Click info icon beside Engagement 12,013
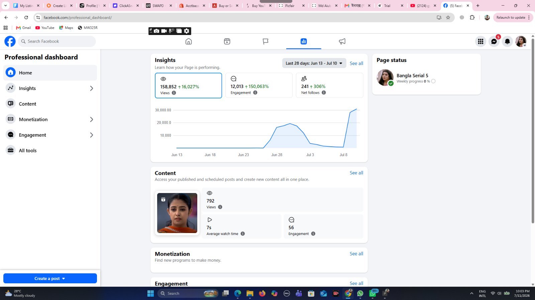This screenshot has width=535, height=300. (x=255, y=93)
